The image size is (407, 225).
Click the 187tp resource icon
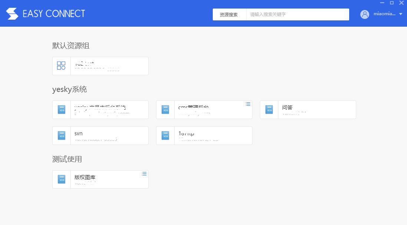(x=165, y=135)
